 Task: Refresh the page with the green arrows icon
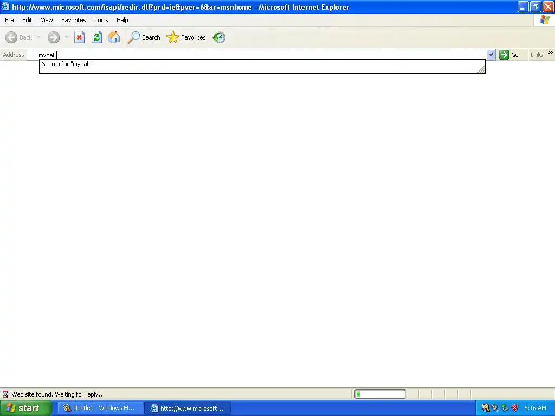tap(96, 37)
